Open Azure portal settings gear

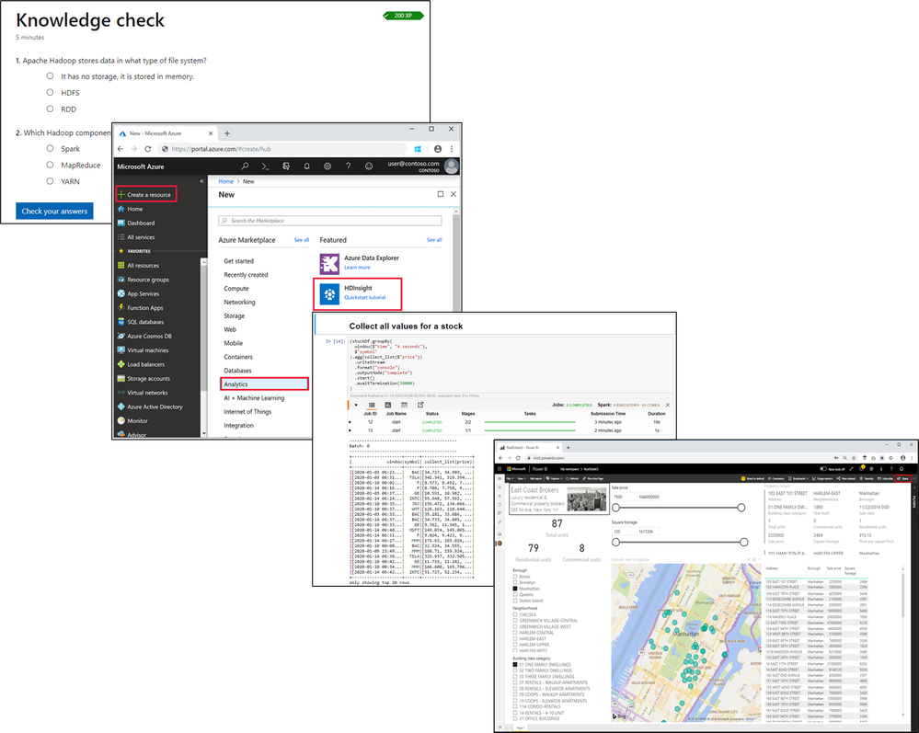tap(327, 166)
